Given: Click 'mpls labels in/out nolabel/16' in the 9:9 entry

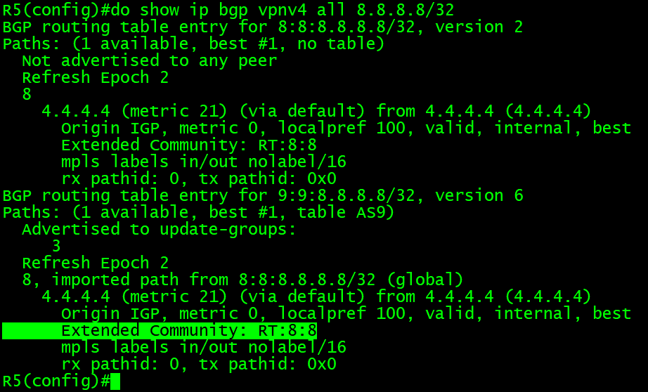Looking at the screenshot, I should [204, 347].
